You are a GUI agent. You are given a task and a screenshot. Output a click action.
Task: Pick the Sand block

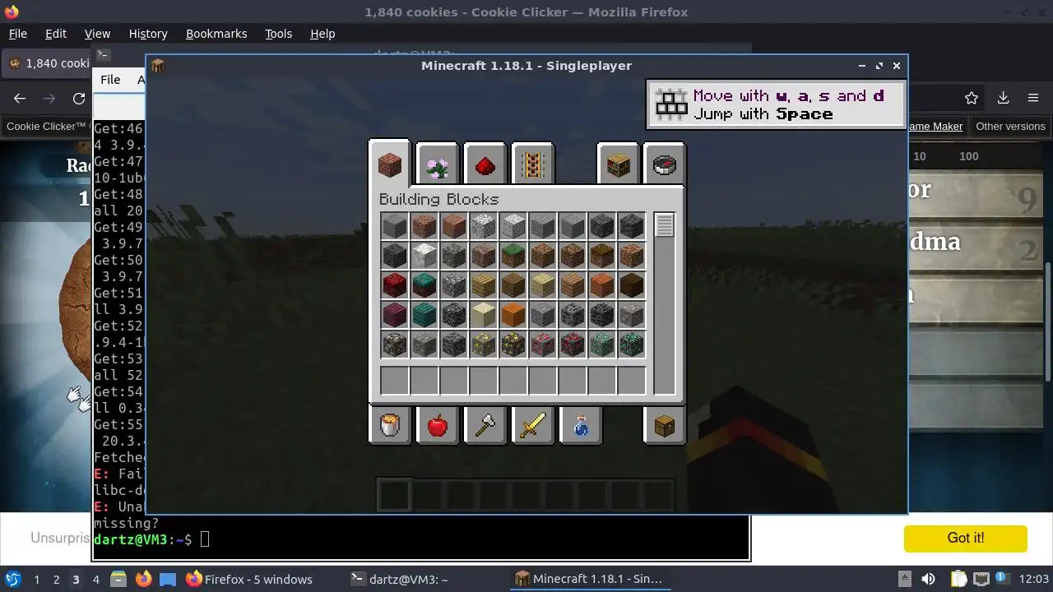tap(483, 315)
